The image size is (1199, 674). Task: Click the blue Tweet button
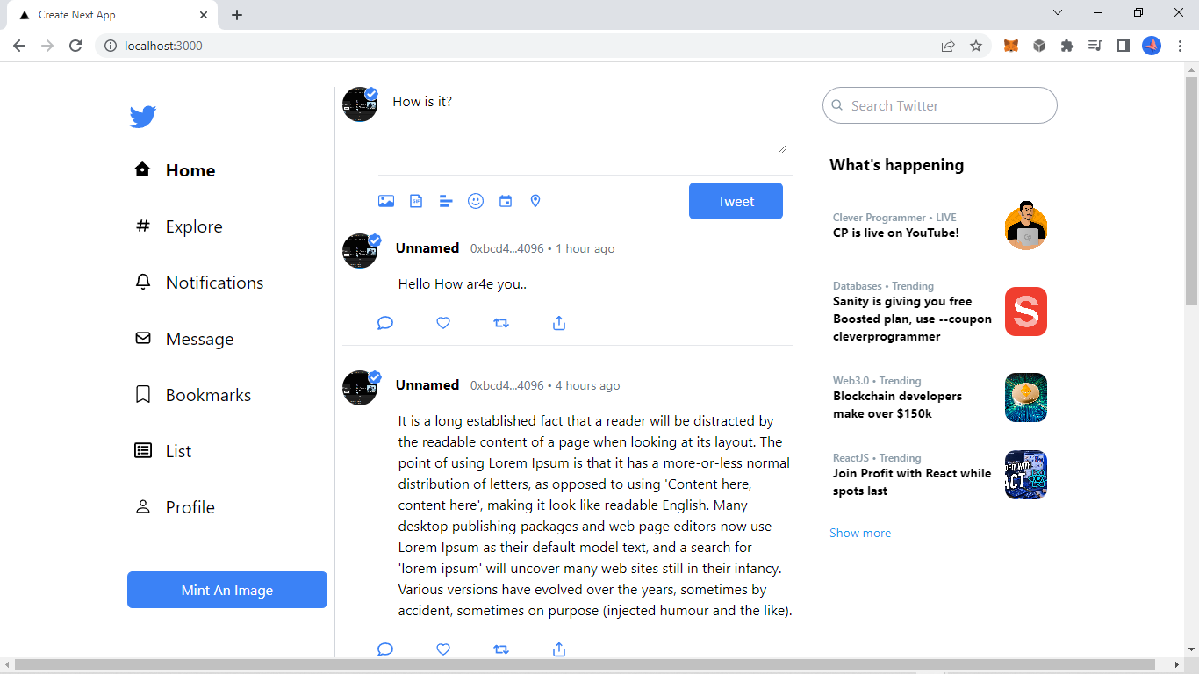pyautogui.click(x=736, y=201)
